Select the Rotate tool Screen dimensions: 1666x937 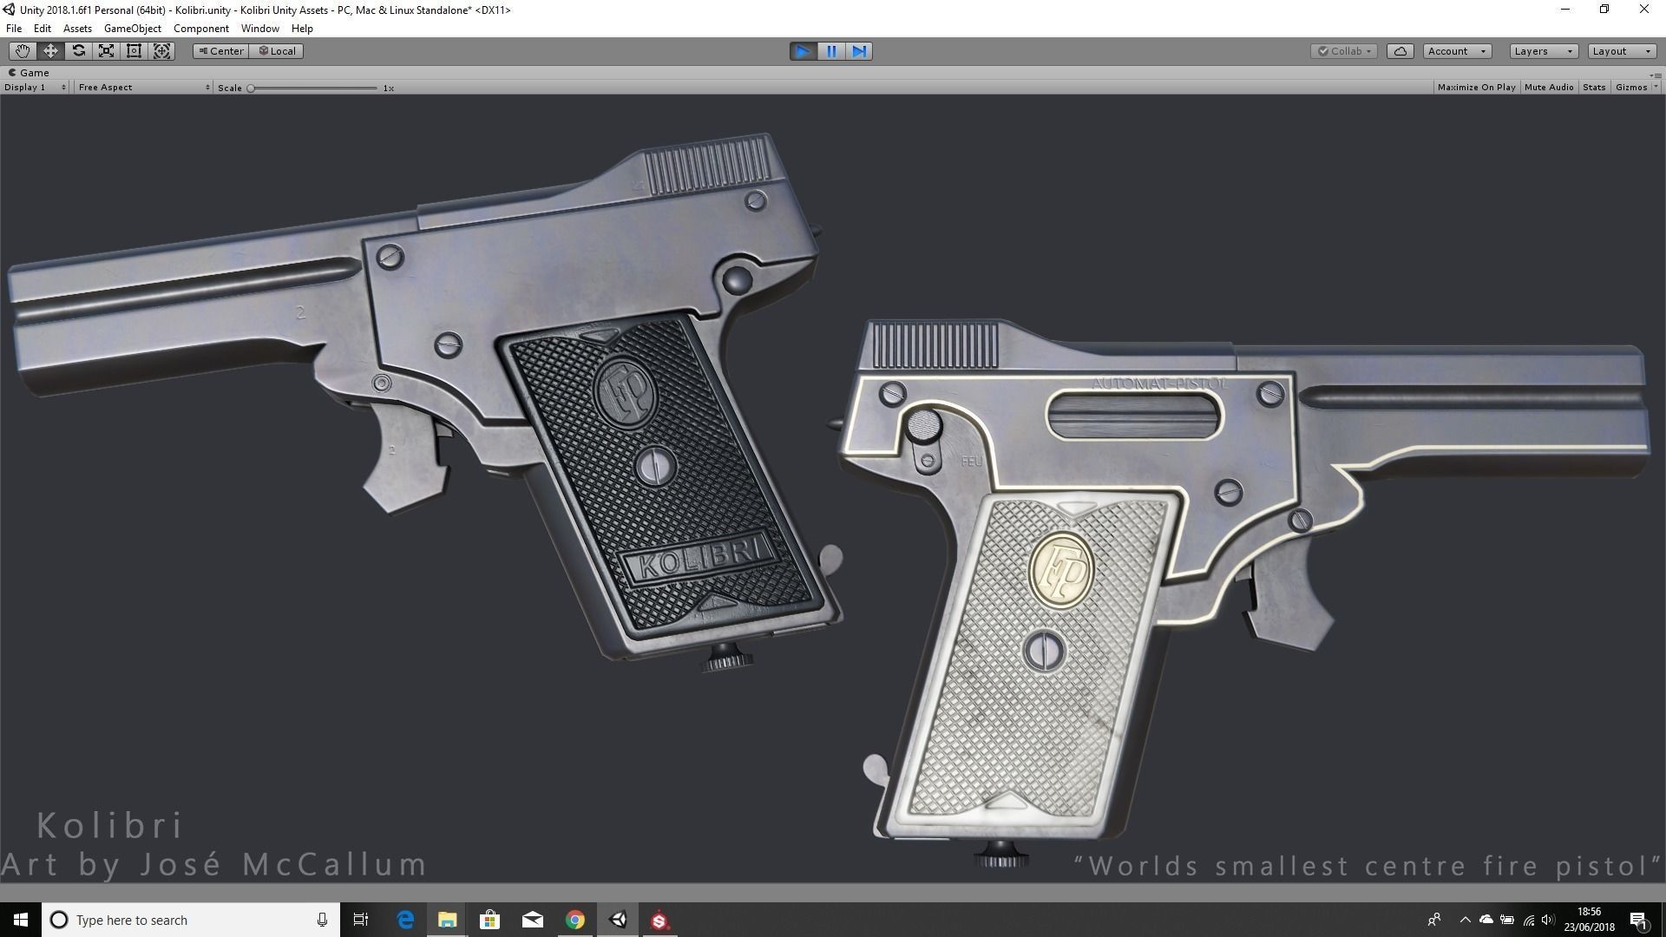(78, 51)
